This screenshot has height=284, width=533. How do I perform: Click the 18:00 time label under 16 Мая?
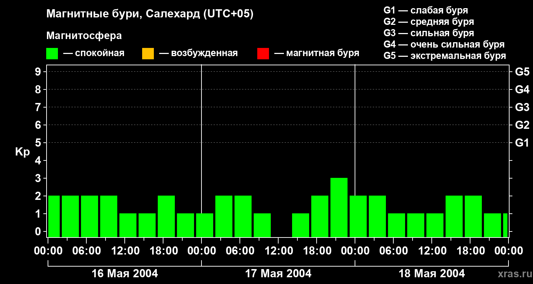(163, 251)
